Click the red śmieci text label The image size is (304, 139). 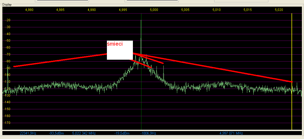pyautogui.click(x=115, y=44)
